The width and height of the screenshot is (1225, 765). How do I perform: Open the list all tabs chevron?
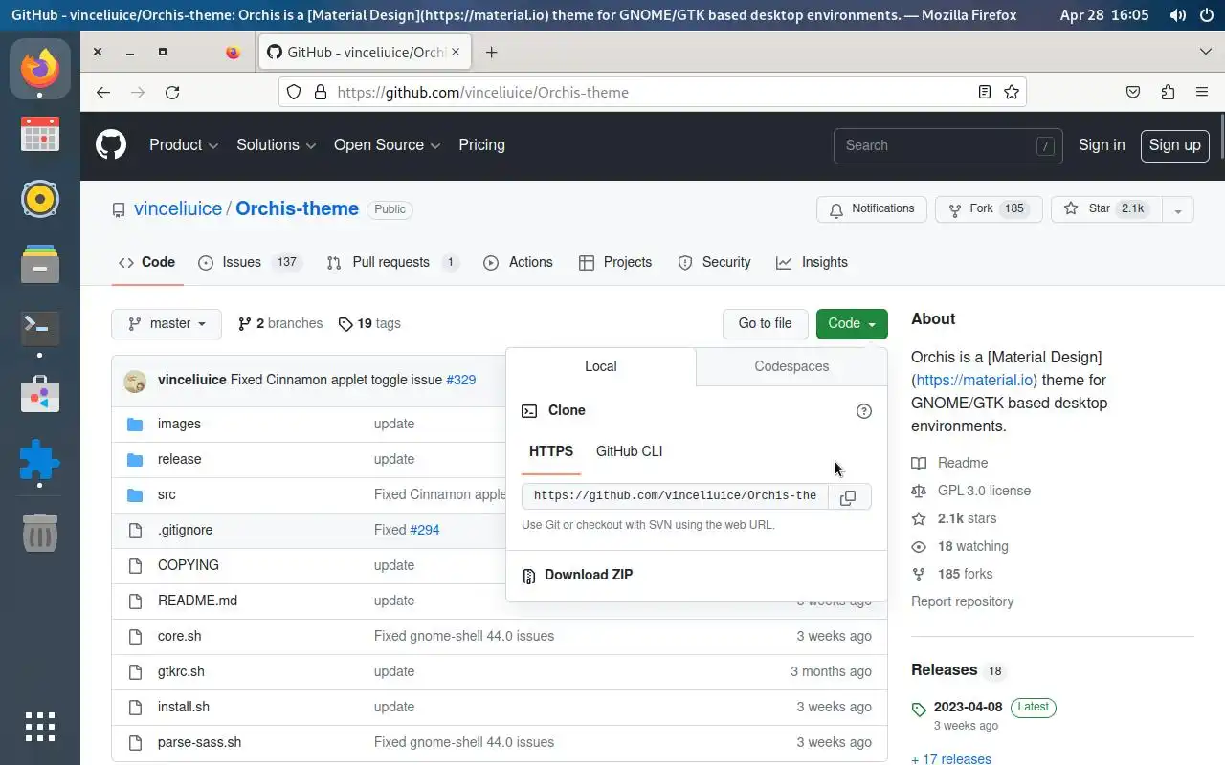click(1206, 52)
